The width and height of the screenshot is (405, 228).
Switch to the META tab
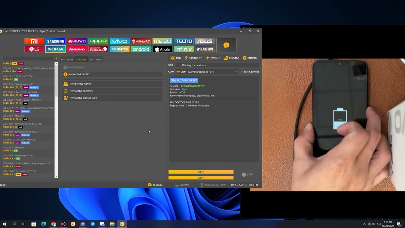coord(99,60)
